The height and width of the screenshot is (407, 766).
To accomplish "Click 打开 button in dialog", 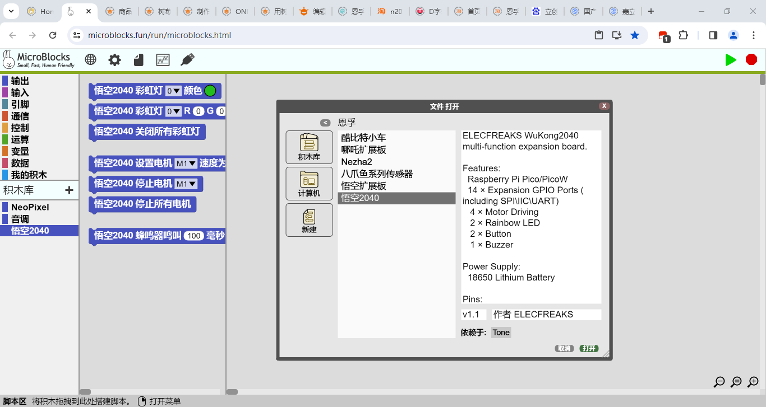I will pos(589,348).
